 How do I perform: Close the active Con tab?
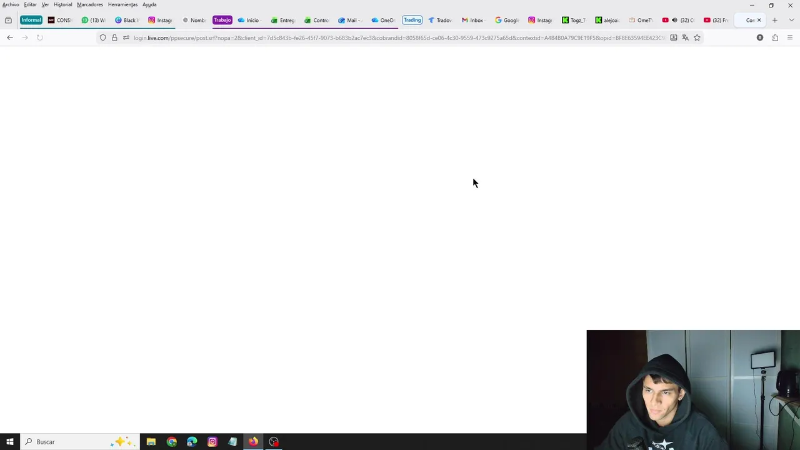click(759, 20)
